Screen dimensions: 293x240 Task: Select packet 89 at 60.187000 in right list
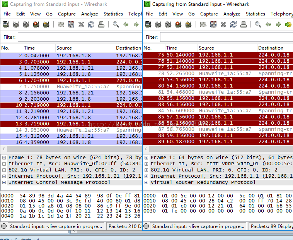(218, 142)
